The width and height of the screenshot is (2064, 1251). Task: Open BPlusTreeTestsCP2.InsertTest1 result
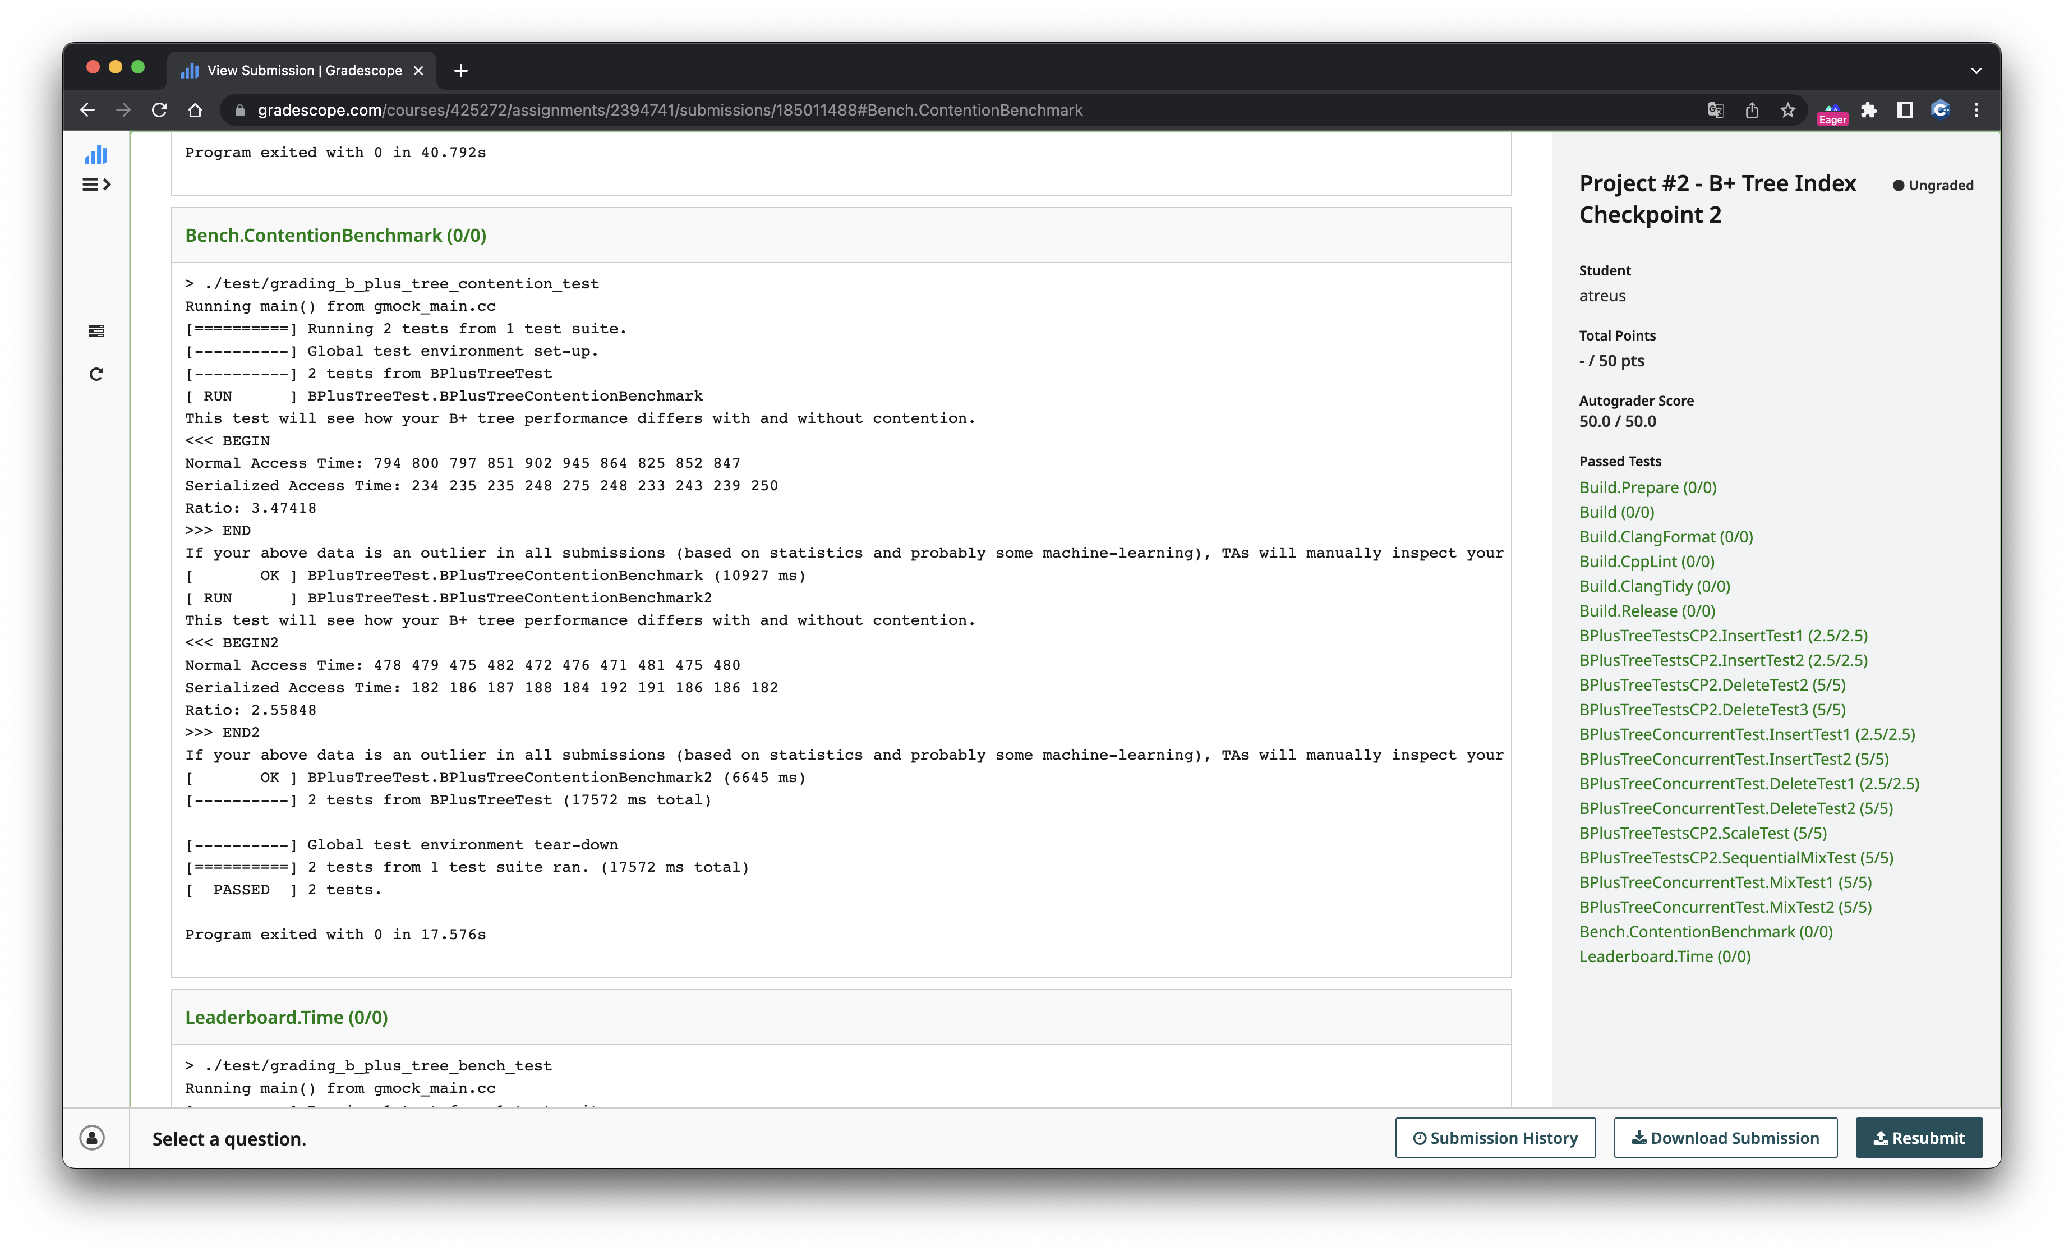pyautogui.click(x=1723, y=635)
